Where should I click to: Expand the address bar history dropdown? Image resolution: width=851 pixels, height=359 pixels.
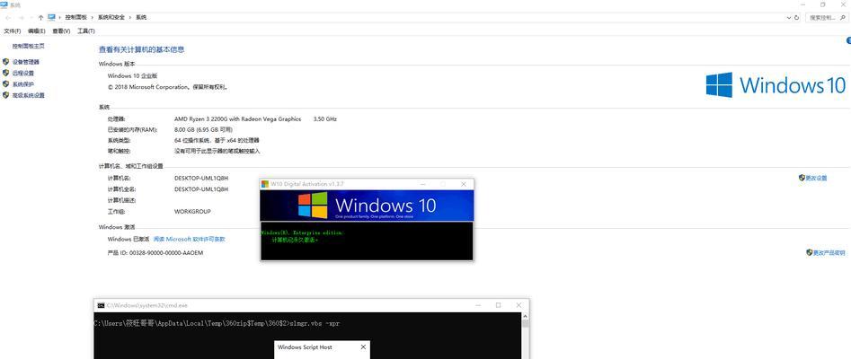coord(789,17)
